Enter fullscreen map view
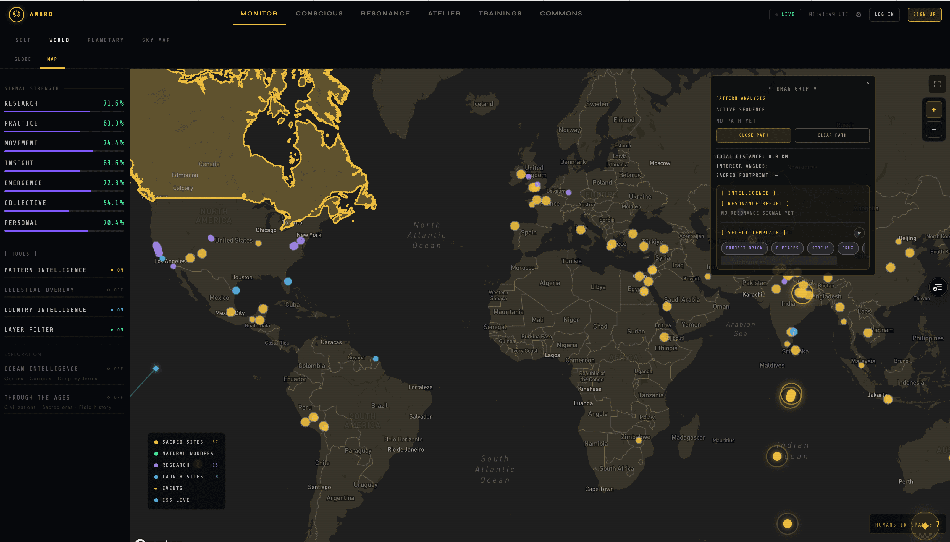The height and width of the screenshot is (542, 950). point(937,84)
